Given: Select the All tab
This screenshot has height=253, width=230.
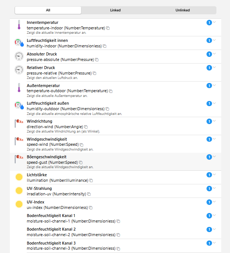Looking at the screenshot, I should coord(48,10).
